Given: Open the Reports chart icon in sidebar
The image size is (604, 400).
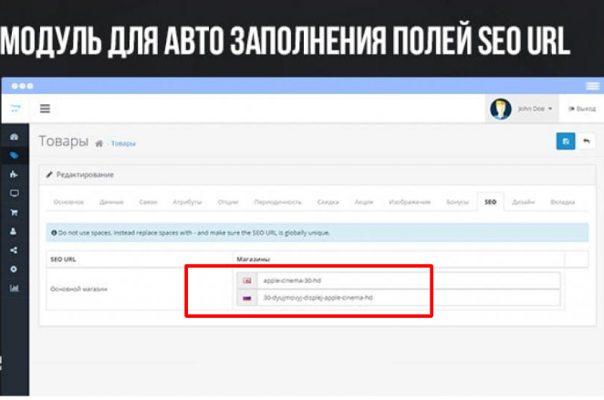Looking at the screenshot, I should [14, 289].
